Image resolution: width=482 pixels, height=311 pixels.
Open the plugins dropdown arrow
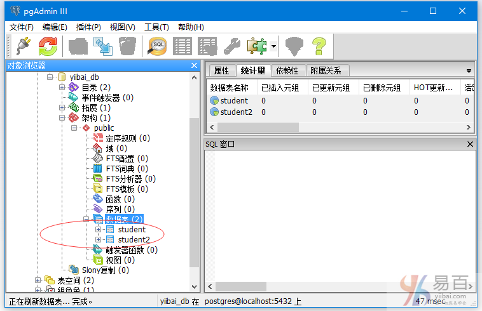point(273,46)
